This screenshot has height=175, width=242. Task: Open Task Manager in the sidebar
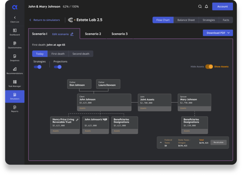click(15, 84)
